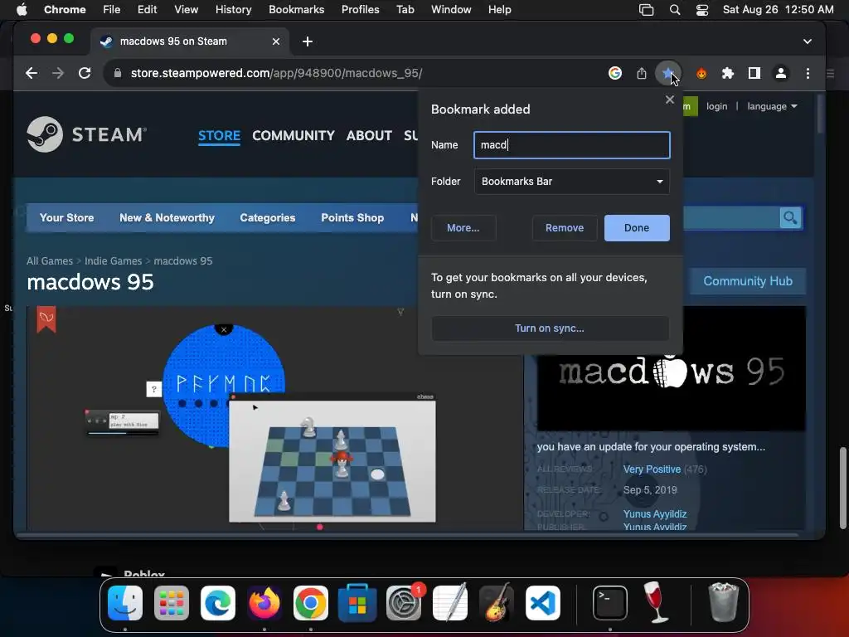Open the orange fire extension icon
This screenshot has height=637, width=849.
[x=701, y=73]
